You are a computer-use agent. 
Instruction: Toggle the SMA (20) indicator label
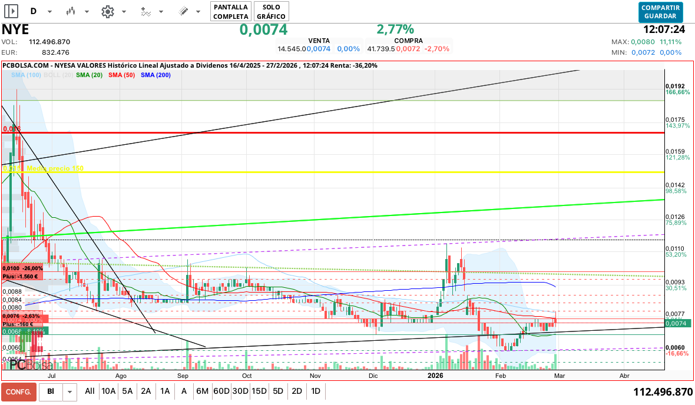(89, 75)
